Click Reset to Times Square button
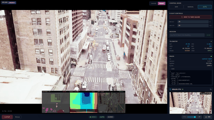 point(191,17)
